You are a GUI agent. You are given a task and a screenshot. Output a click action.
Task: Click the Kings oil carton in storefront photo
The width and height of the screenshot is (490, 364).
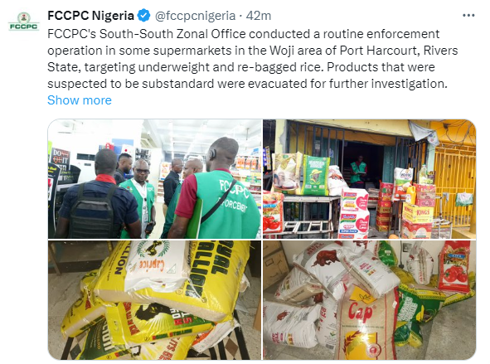(x=418, y=214)
